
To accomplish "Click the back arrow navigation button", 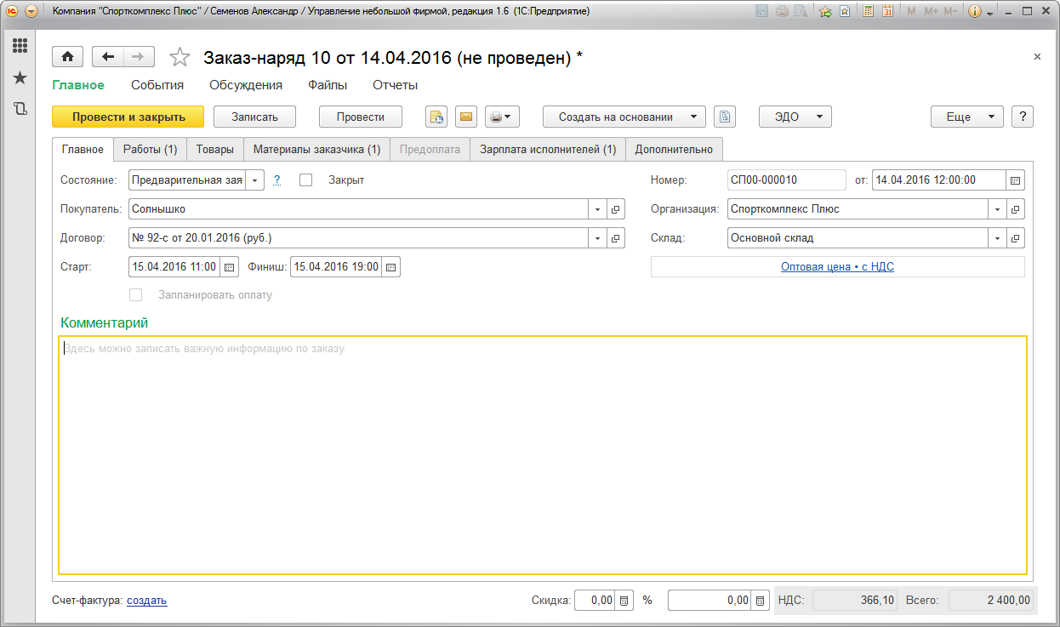I will [108, 57].
